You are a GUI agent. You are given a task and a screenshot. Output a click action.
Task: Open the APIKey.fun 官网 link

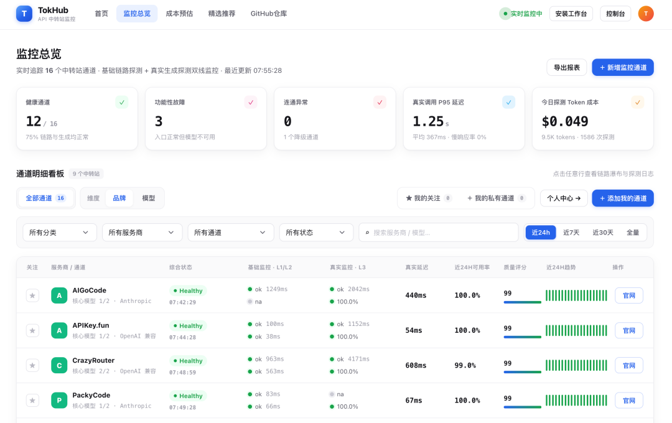(x=628, y=330)
